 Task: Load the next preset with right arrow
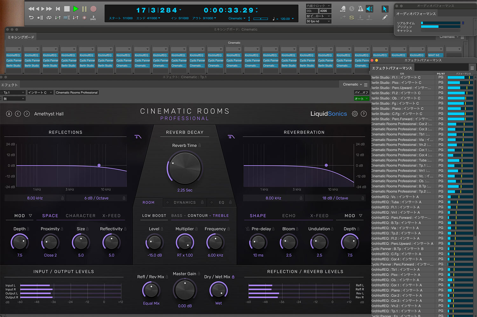27,114
